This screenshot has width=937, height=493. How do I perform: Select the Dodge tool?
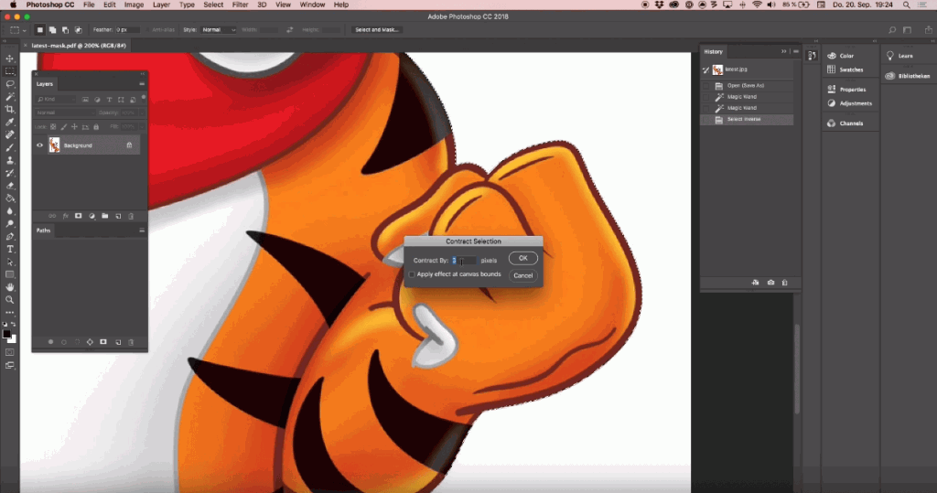(x=9, y=223)
